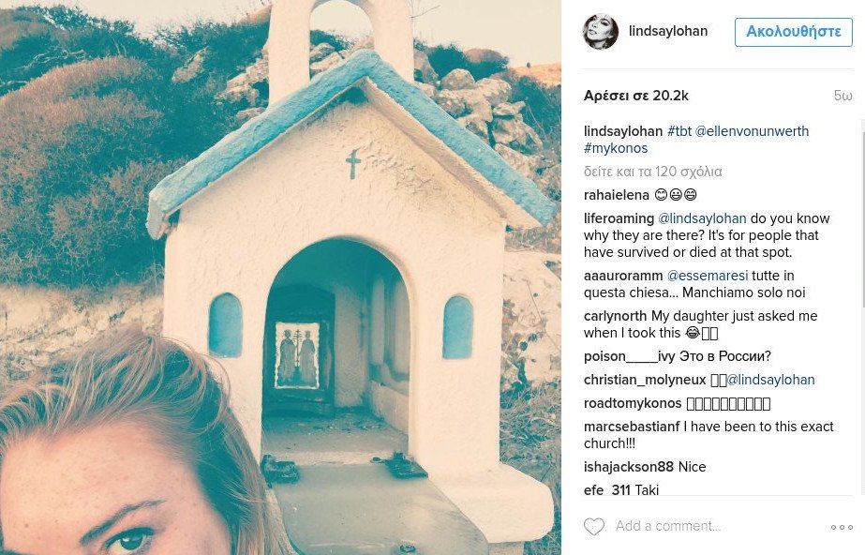Viewport: 865px width, 555px height.
Task: Click the #mykonos hashtag
Action: (616, 148)
